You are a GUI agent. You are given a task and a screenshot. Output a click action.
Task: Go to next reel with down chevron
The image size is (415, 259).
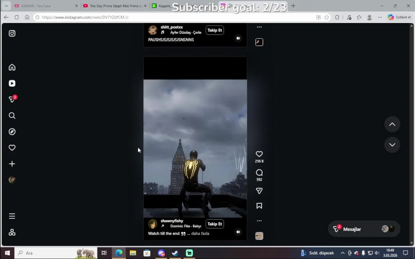(392, 145)
